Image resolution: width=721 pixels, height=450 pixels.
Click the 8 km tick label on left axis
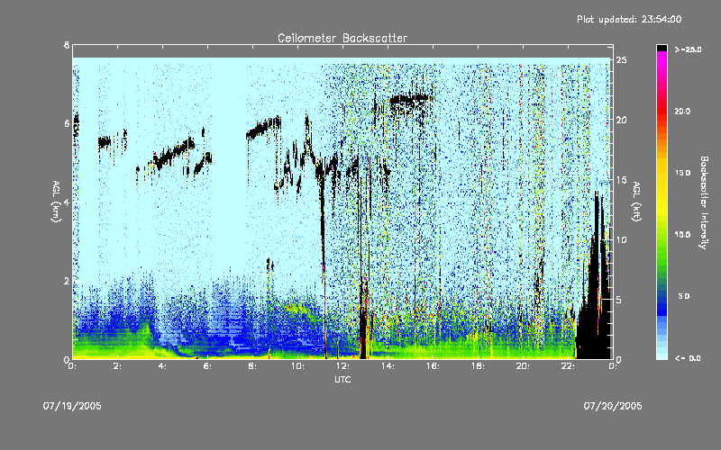click(x=67, y=45)
